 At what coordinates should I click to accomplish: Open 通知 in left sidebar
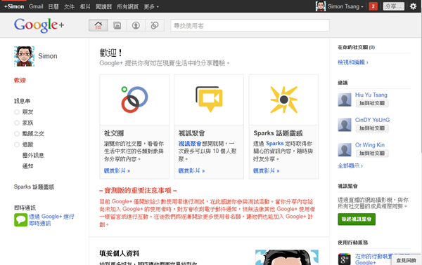(x=27, y=166)
